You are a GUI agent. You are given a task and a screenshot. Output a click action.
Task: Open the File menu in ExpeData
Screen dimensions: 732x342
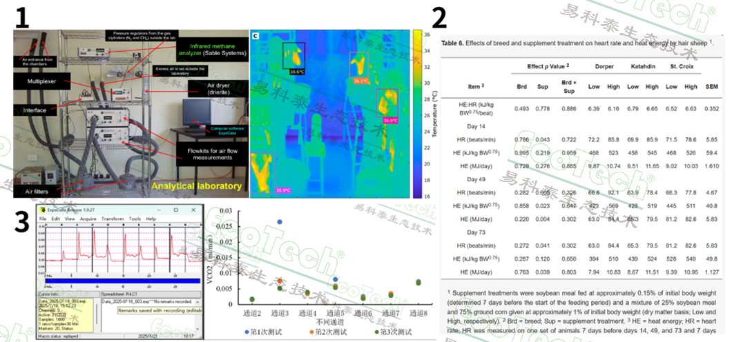[43, 219]
